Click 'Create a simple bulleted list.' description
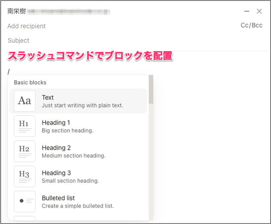Screen dimensions: 271x224 pyautogui.click(x=78, y=206)
